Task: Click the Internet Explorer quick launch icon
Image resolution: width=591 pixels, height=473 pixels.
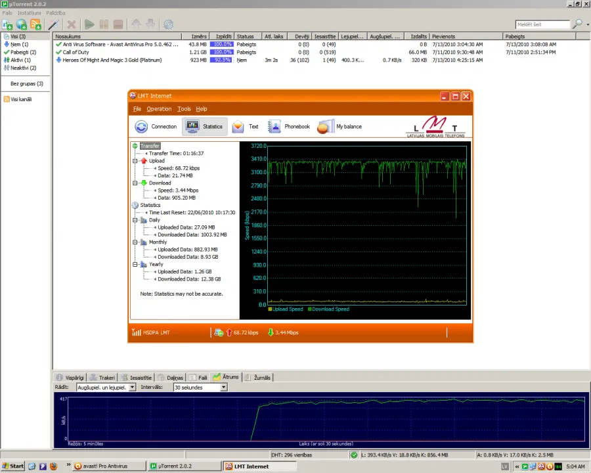Action: point(32,466)
